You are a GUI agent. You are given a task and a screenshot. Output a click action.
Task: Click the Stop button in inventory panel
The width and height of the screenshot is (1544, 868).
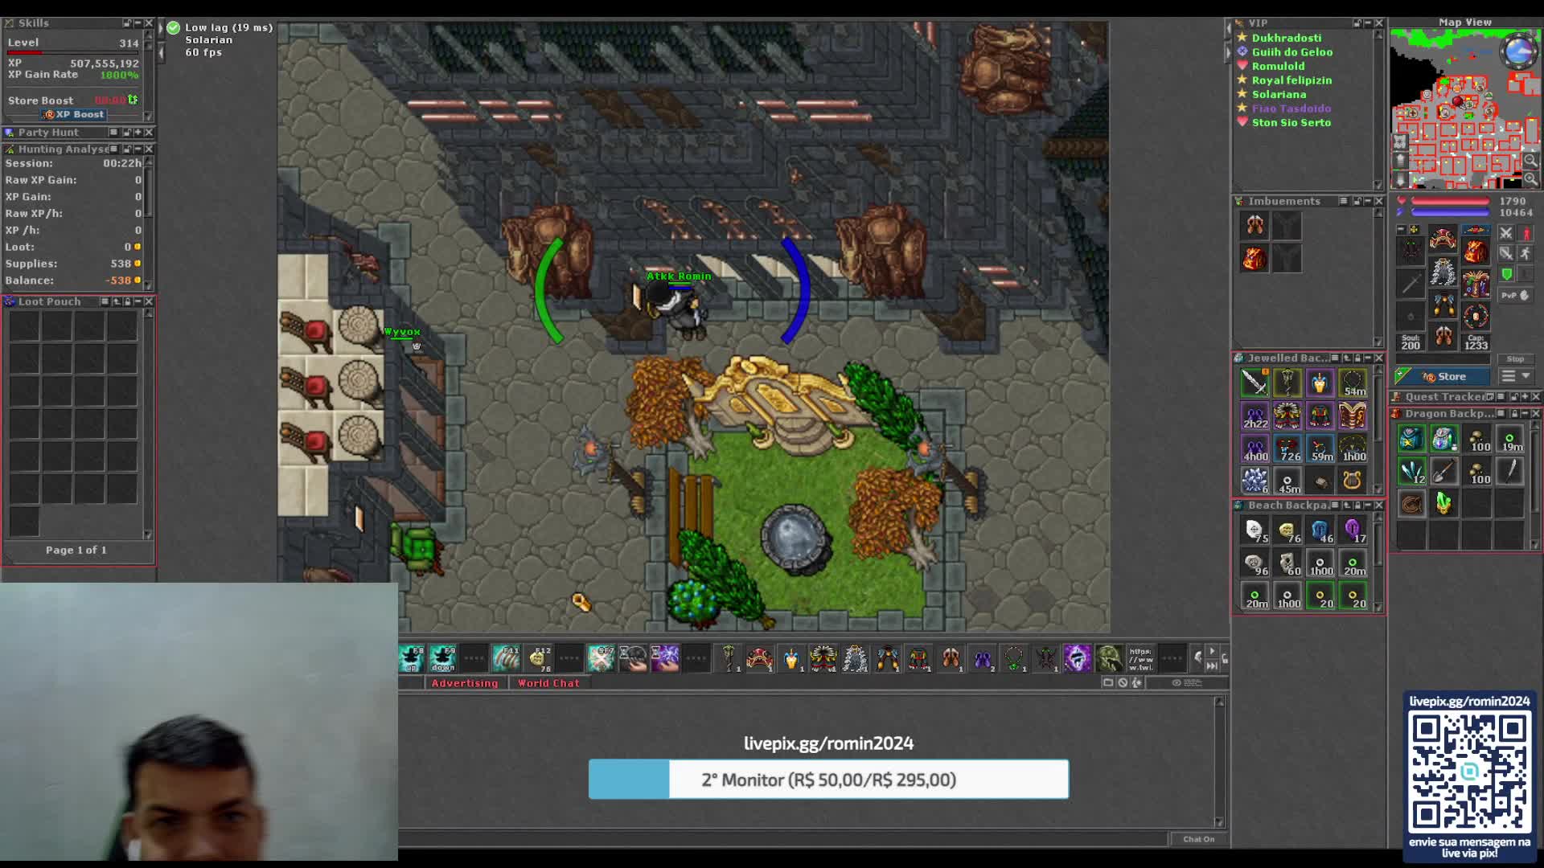pyautogui.click(x=1515, y=359)
